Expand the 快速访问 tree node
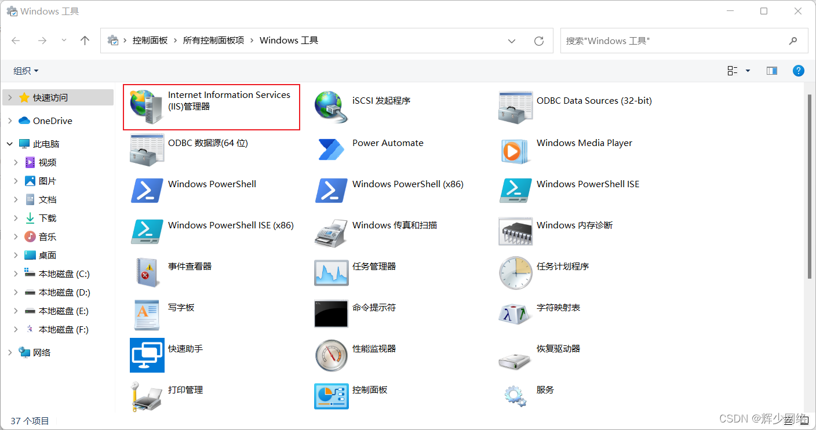The width and height of the screenshot is (816, 430). point(10,98)
